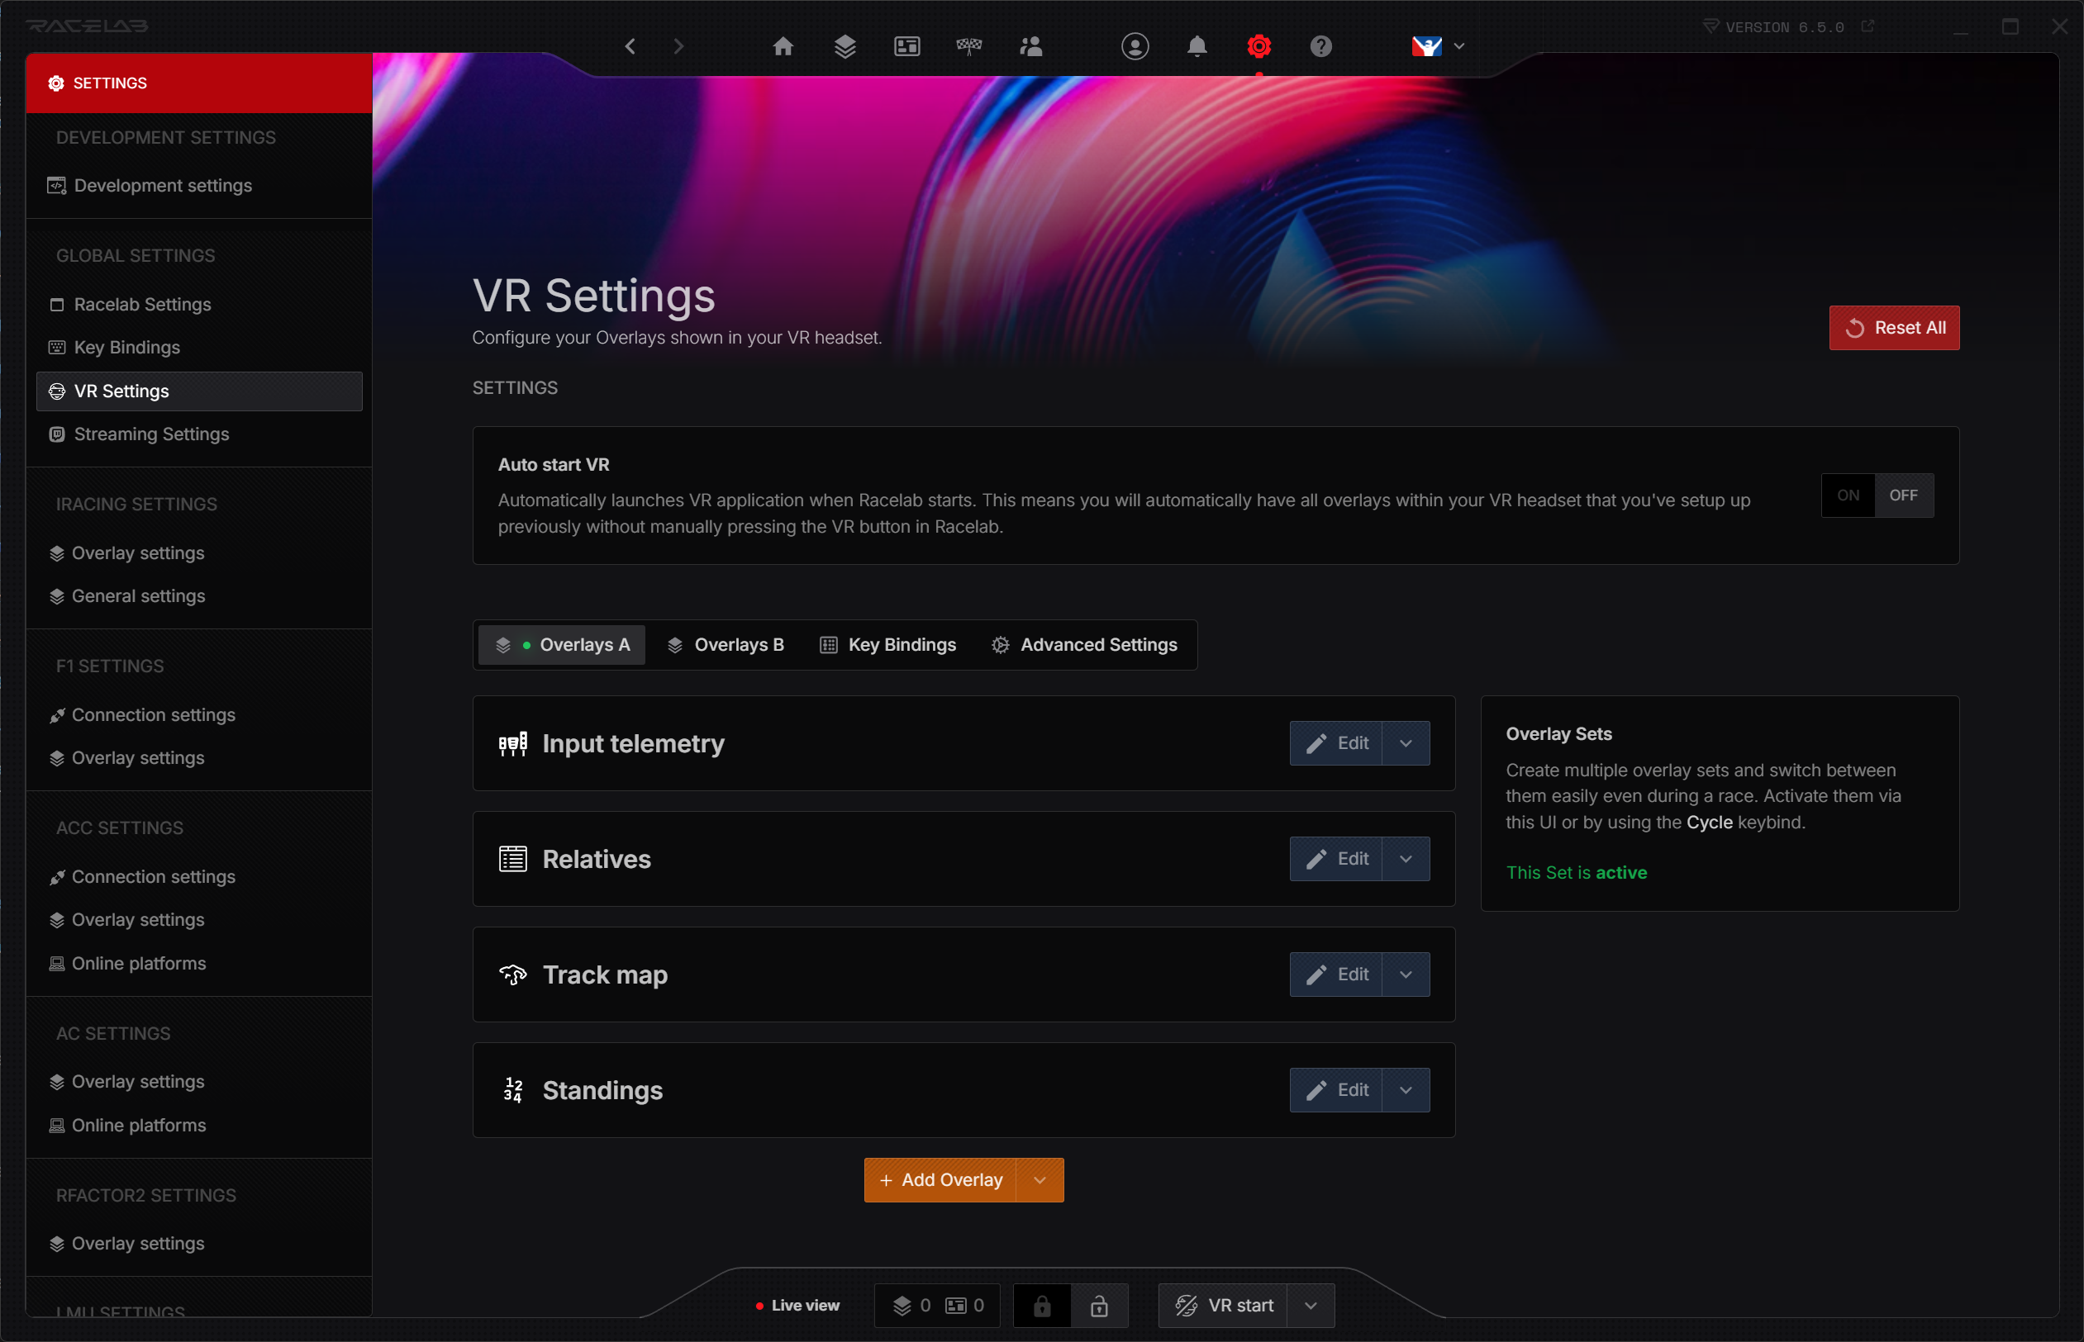This screenshot has height=1342, width=2084.
Task: Expand the dropdown beside Relatives Edit button
Action: [1406, 858]
